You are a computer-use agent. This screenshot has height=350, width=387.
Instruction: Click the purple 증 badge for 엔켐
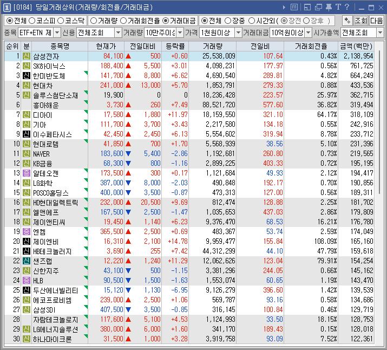pos(27,232)
